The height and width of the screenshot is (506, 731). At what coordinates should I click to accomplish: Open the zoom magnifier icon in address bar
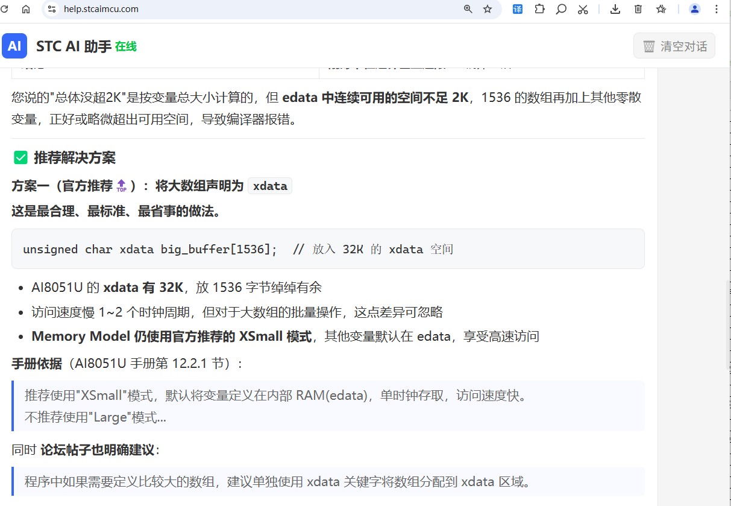[x=468, y=9]
